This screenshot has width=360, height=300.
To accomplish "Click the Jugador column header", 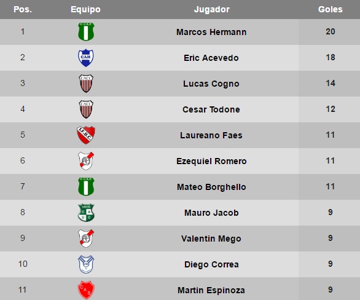I will (212, 9).
